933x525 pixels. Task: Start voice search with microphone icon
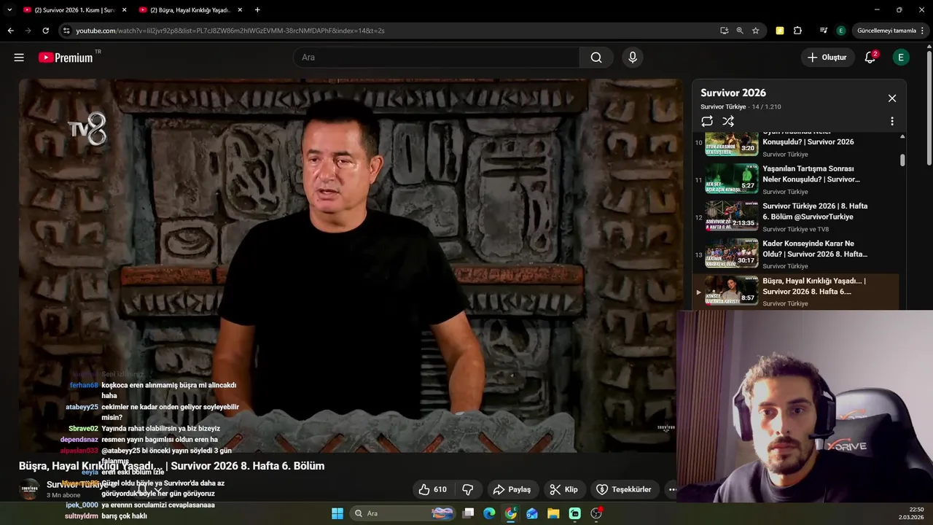click(x=633, y=58)
